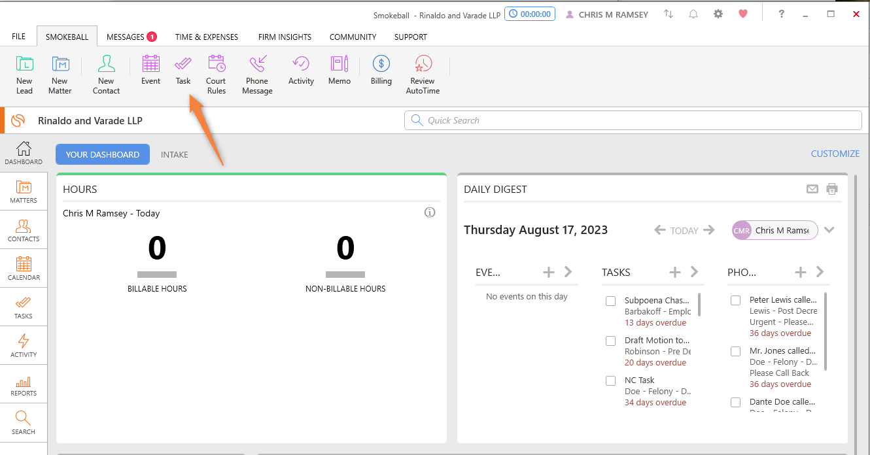Expand the Phone messages column chevron
Viewport: 870px width, 455px height.
(x=820, y=272)
